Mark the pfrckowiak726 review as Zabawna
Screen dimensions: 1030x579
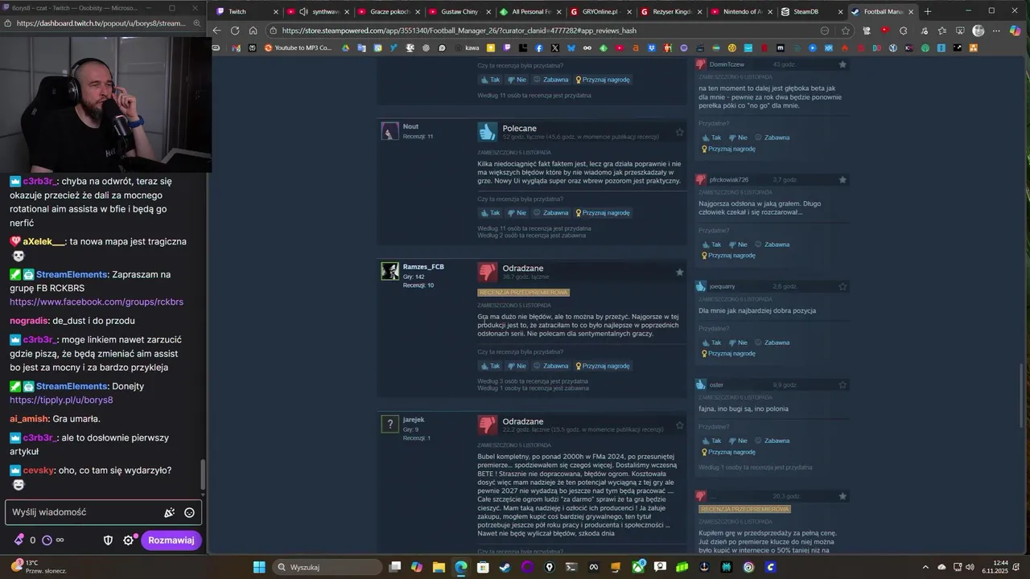tap(772, 244)
